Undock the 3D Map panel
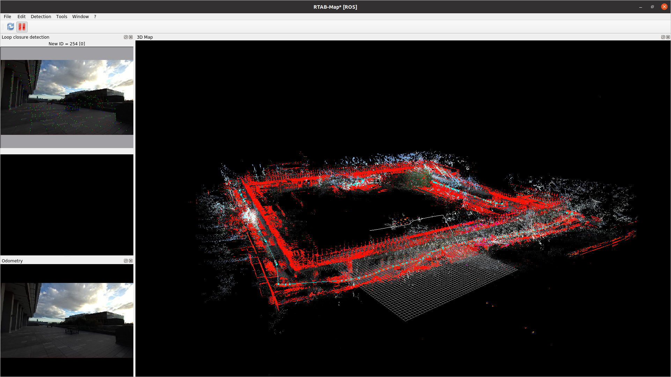 click(x=663, y=37)
